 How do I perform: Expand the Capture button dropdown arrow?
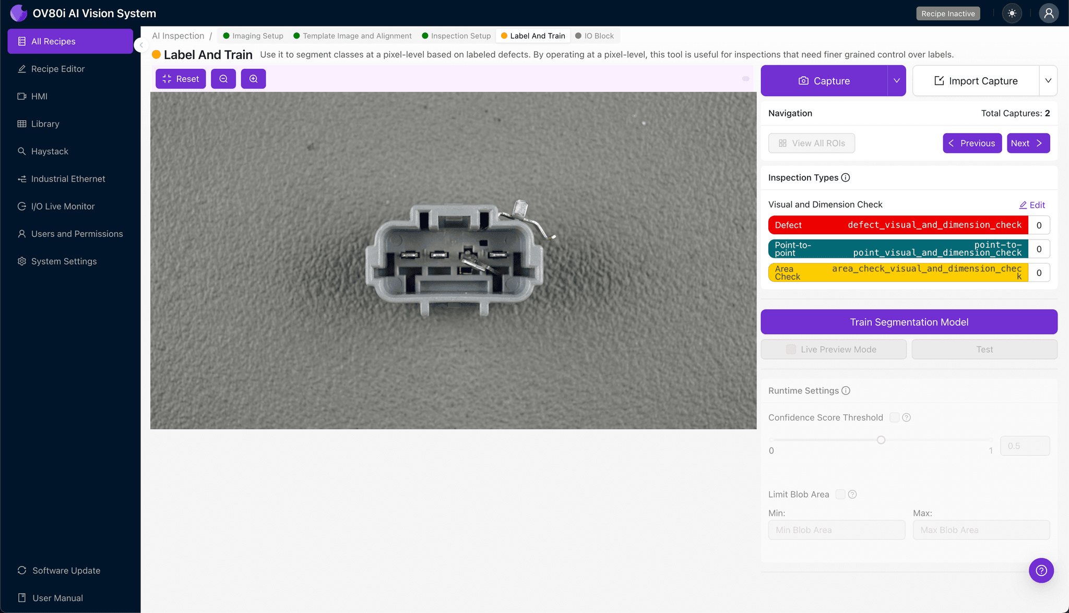pos(897,81)
